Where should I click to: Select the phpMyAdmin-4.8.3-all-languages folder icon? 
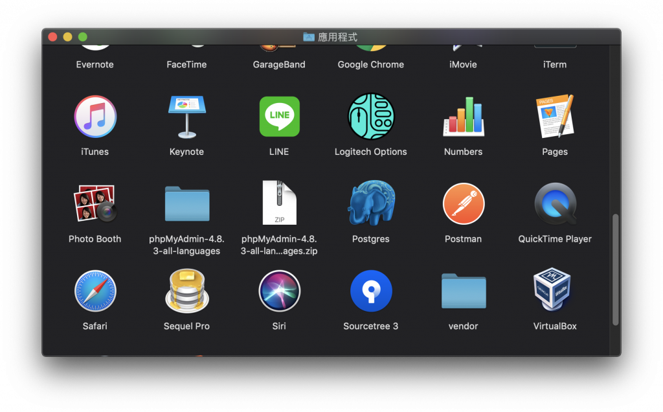pos(187,204)
